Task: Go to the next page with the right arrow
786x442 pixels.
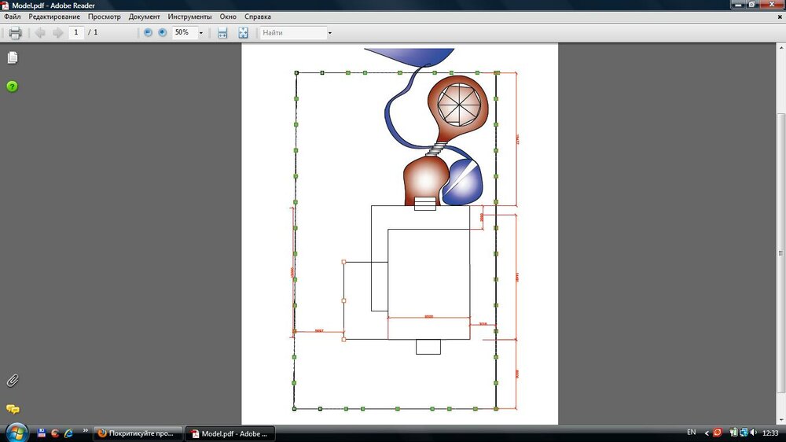Action: coord(57,33)
